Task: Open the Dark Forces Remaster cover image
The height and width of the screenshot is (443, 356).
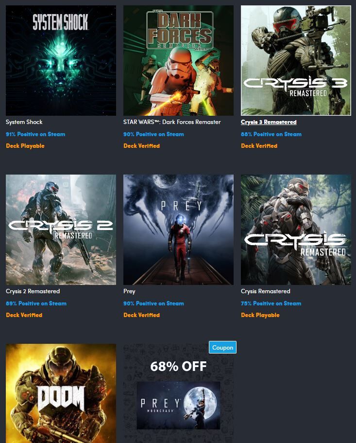Action: [178, 60]
